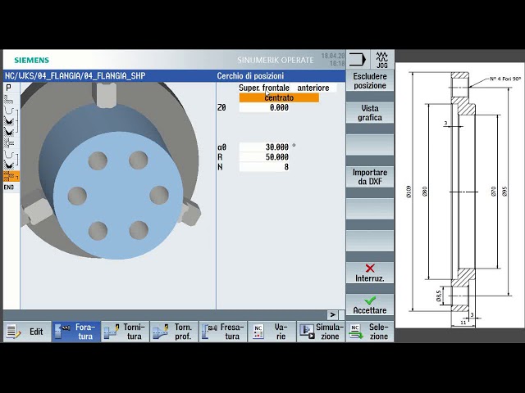Select the face turning step icon
The image size is (525, 393).
(x=9, y=99)
